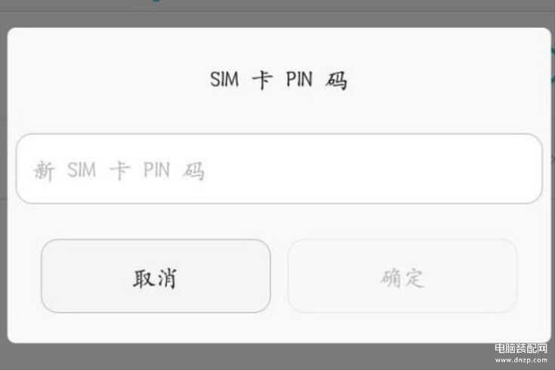Screen dimensions: 555x370
Task: Open the www.dnzp.com watermark link
Action: pyautogui.click(x=521, y=360)
